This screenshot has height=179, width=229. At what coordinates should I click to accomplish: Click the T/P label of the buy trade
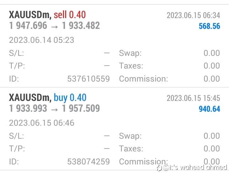[x=17, y=149]
